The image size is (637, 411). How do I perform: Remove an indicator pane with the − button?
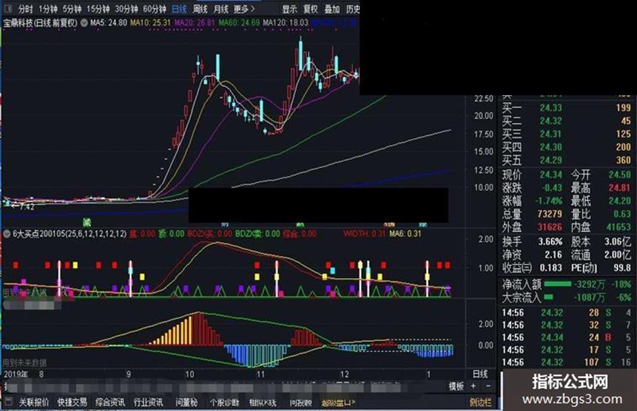[x=489, y=386]
